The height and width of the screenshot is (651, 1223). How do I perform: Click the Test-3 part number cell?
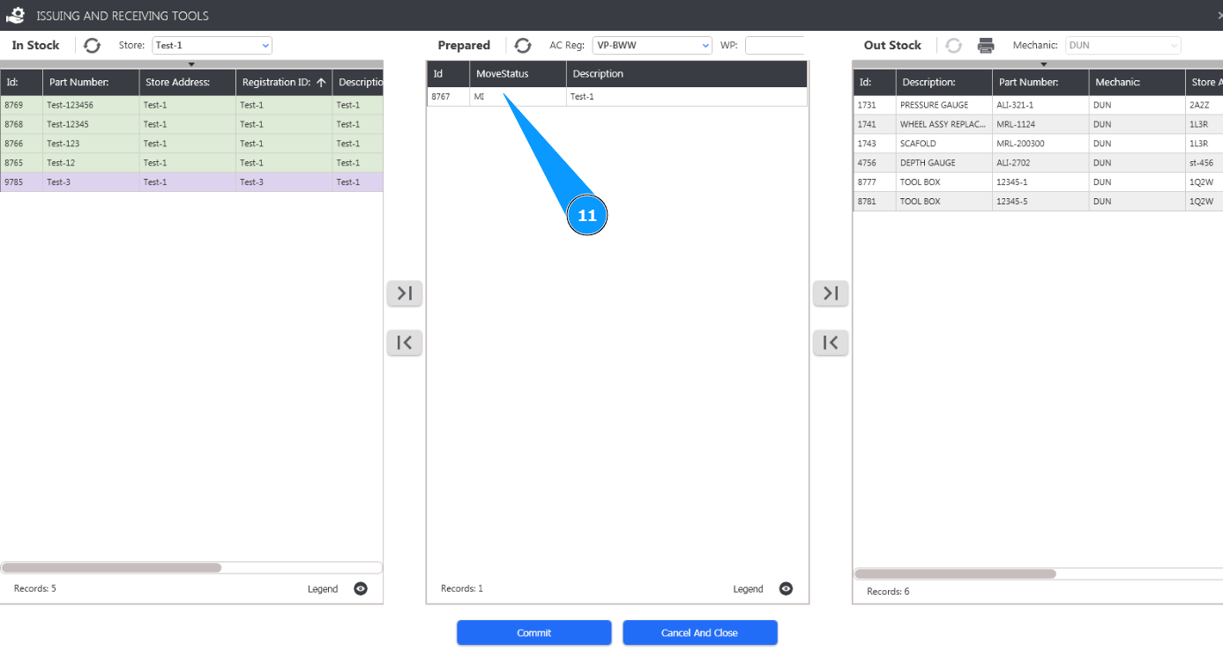point(91,182)
